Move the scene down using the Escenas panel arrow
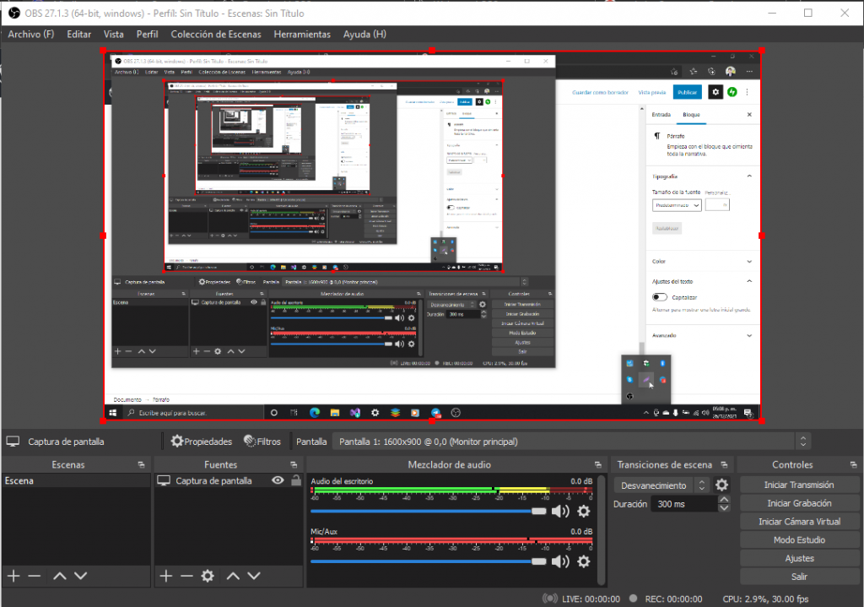The width and height of the screenshot is (864, 607). [80, 576]
